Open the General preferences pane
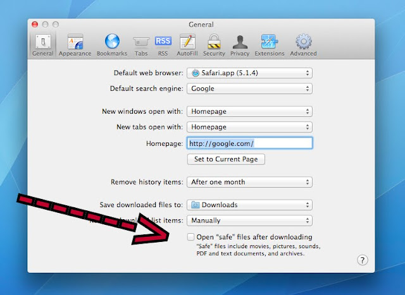Image resolution: width=405 pixels, height=295 pixels. click(x=42, y=45)
